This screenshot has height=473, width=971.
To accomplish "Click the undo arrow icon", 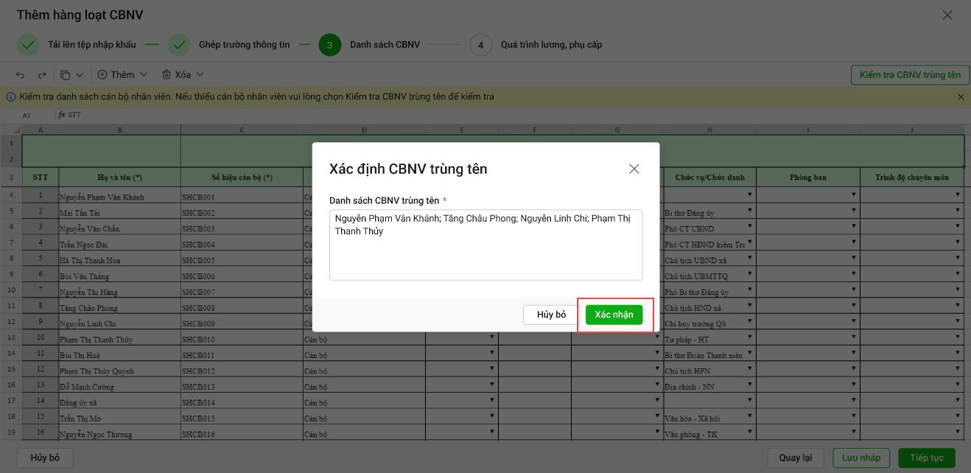I will coord(21,75).
